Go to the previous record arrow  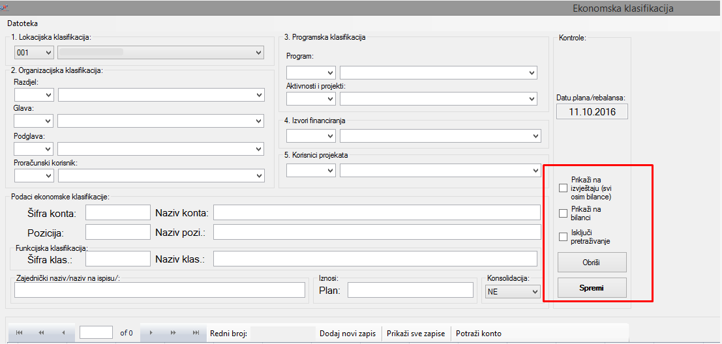pos(63,333)
